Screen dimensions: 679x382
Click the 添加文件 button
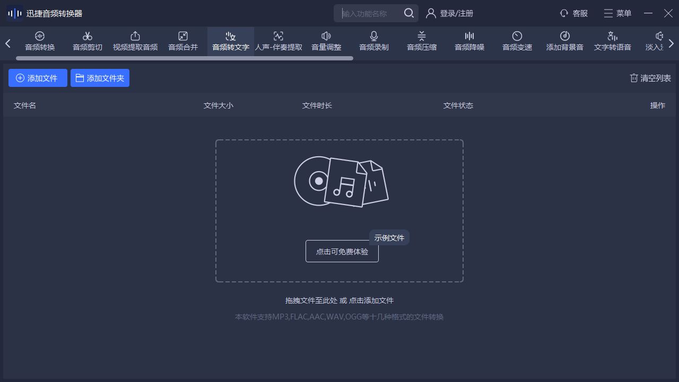(38, 78)
